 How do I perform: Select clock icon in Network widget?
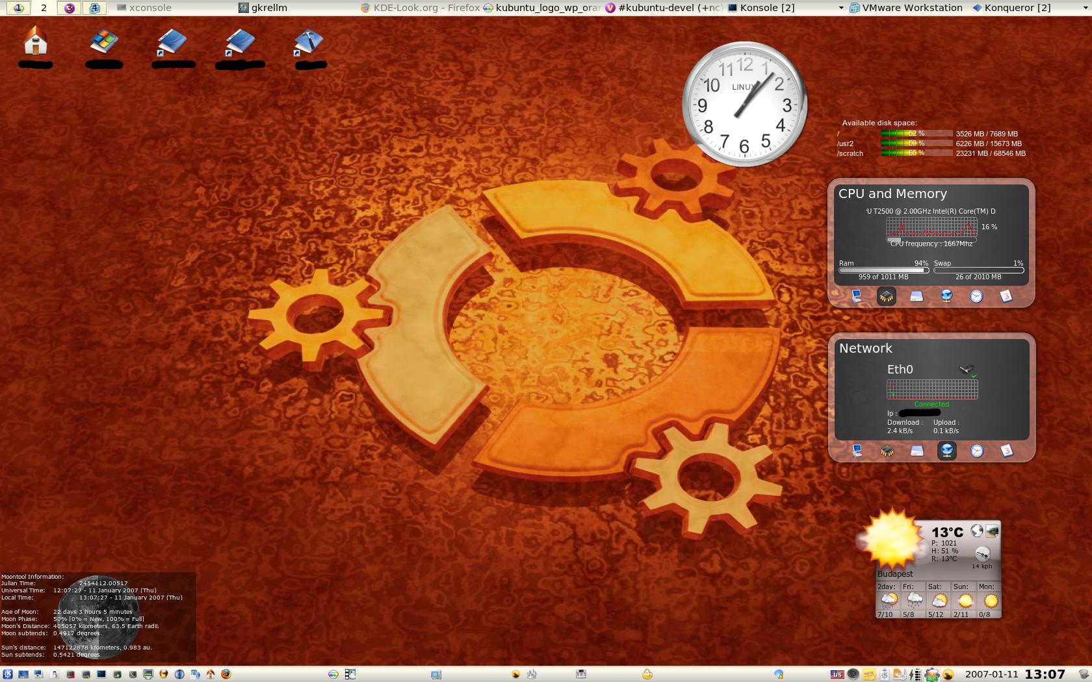[977, 451]
